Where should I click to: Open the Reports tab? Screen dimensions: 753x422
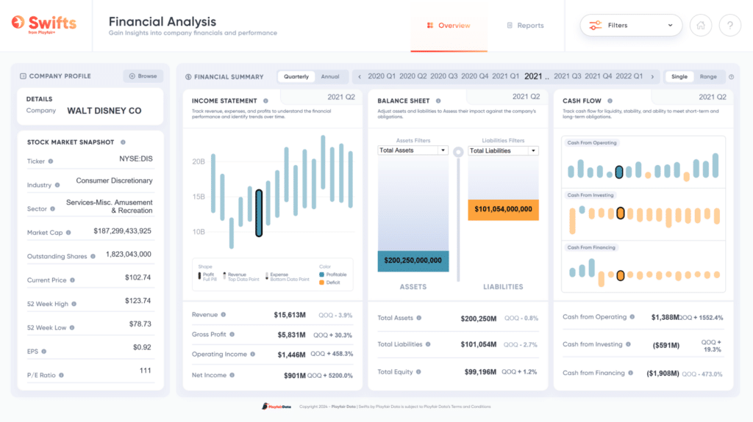525,26
